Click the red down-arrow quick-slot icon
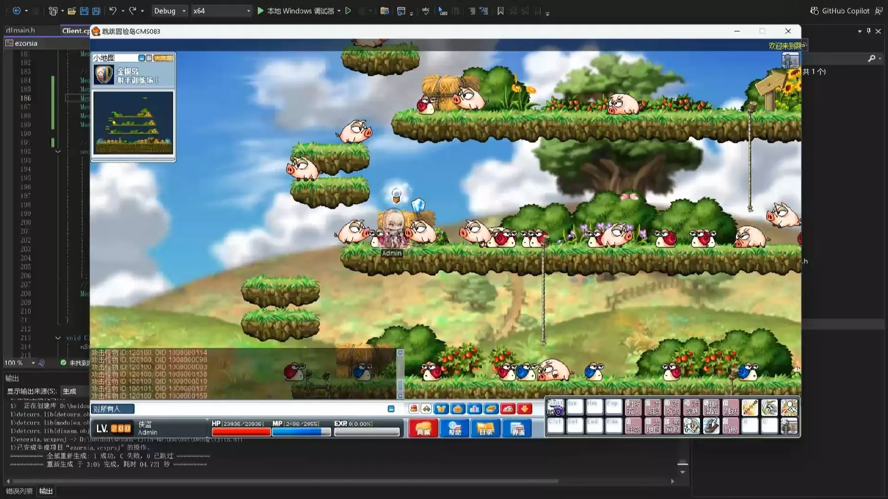888x499 pixels. point(524,408)
